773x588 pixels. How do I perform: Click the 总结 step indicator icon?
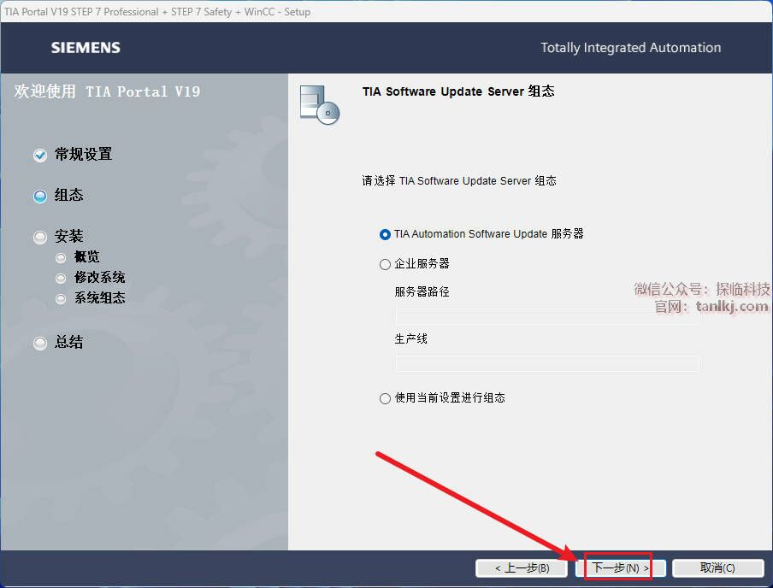pos(40,343)
